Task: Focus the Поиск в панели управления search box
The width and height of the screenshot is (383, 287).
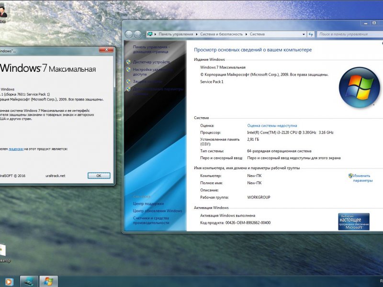Action: [x=350, y=34]
